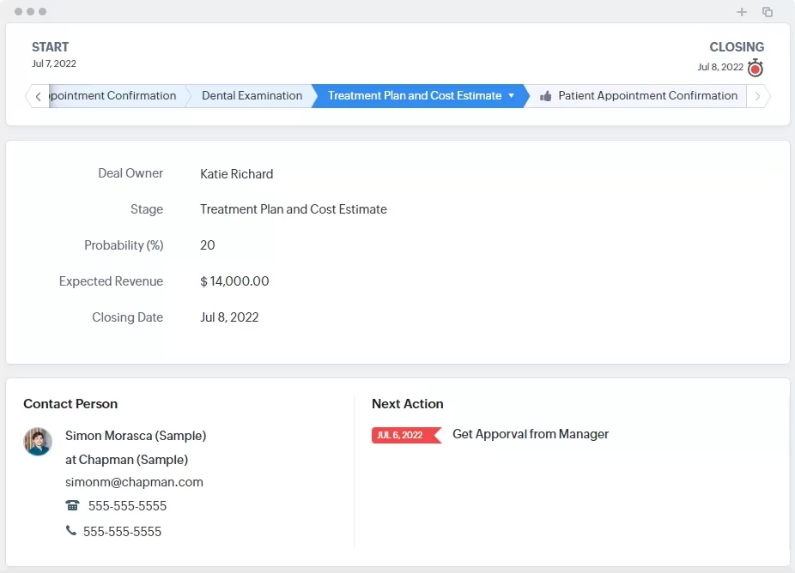Click the right chevron to reveal more stages

pos(757,95)
